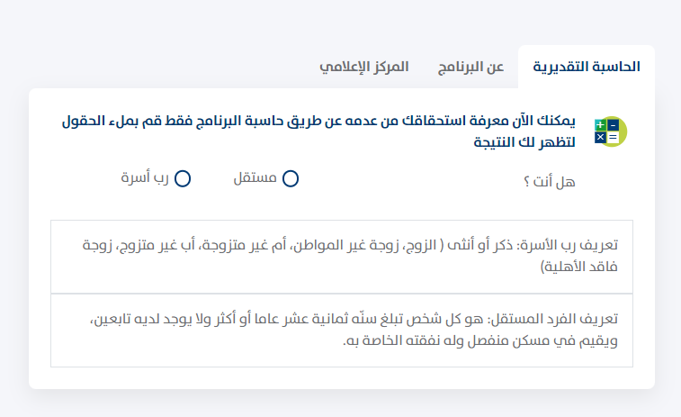Click the equals square in calculator icon

click(613, 138)
